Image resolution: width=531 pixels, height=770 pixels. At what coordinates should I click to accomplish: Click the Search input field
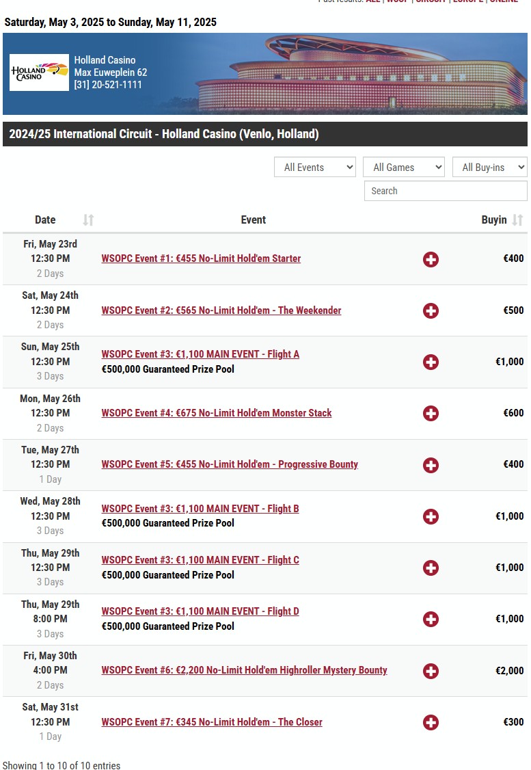pos(446,191)
